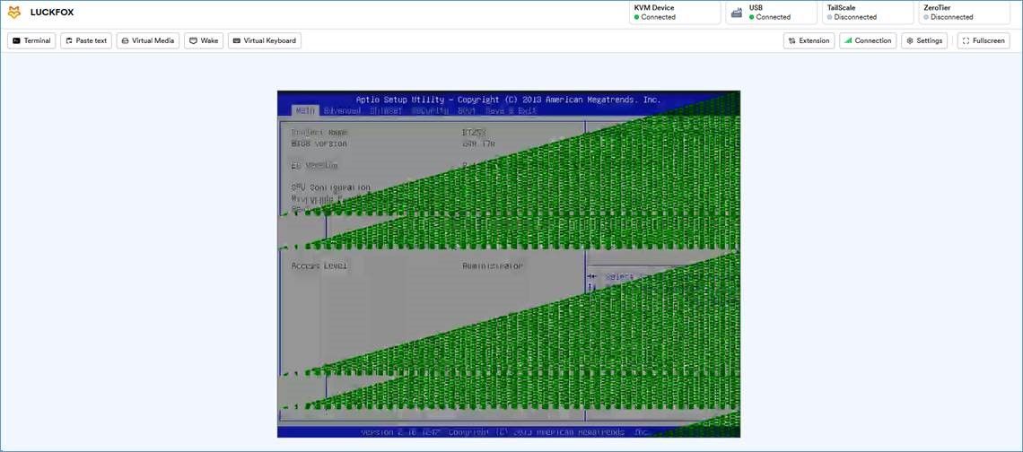Click the Access Level label

(319, 265)
